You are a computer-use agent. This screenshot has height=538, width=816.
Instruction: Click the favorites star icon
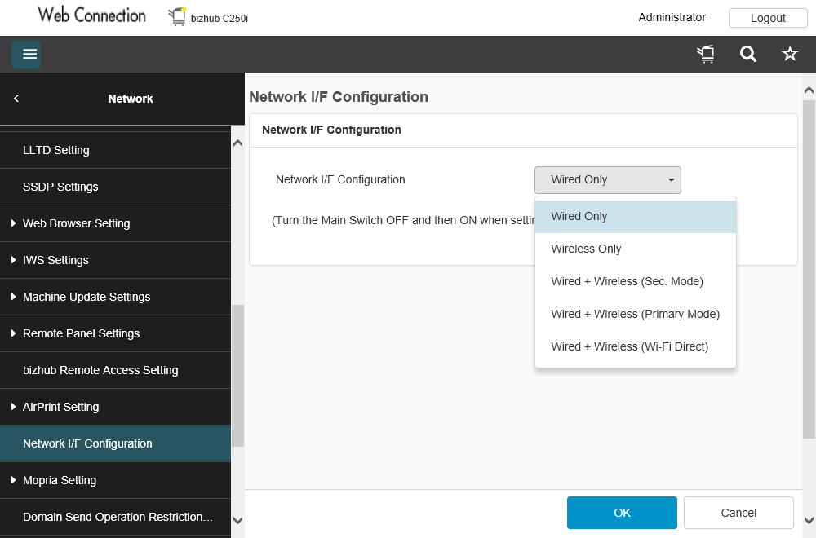click(790, 55)
